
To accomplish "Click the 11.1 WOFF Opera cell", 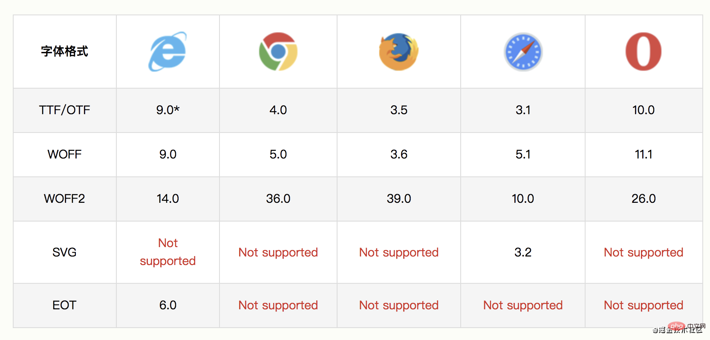I will click(x=644, y=154).
